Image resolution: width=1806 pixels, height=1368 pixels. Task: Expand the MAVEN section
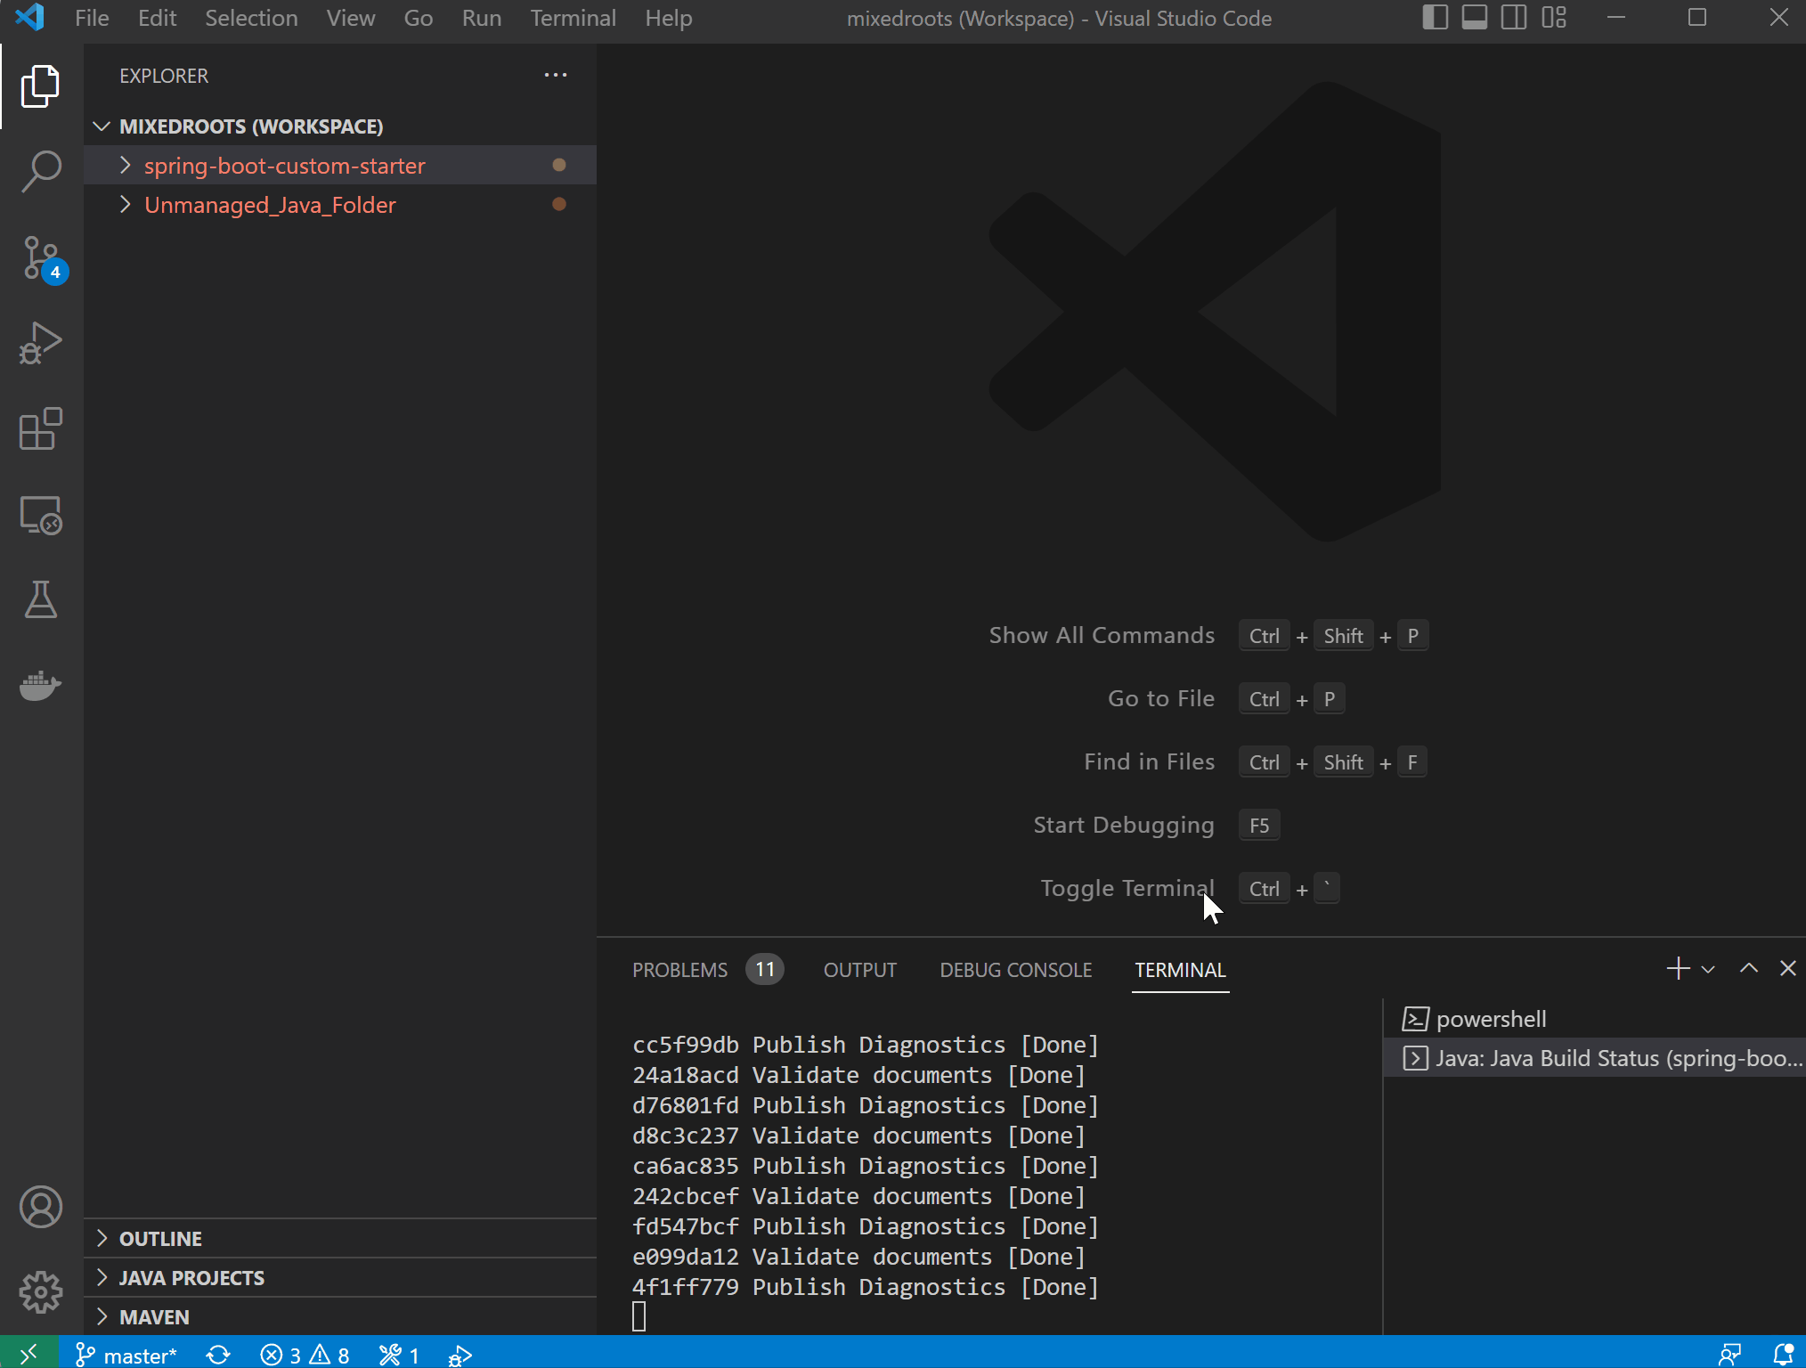click(154, 1317)
